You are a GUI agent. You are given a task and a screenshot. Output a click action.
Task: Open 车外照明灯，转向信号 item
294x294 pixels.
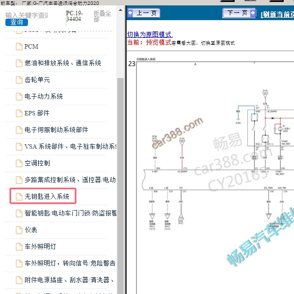[70, 263]
